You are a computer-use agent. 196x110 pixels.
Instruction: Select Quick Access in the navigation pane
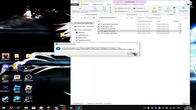coord(83,23)
